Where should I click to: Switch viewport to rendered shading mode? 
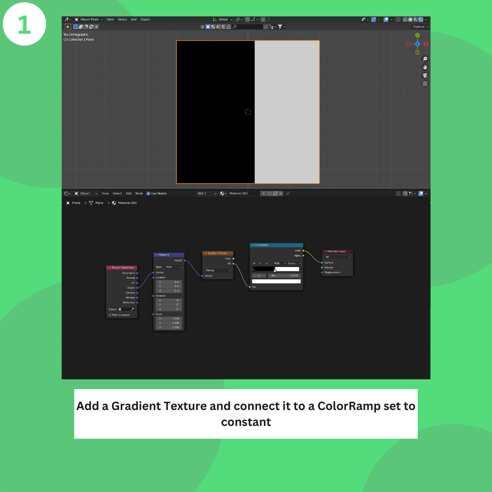pos(420,19)
